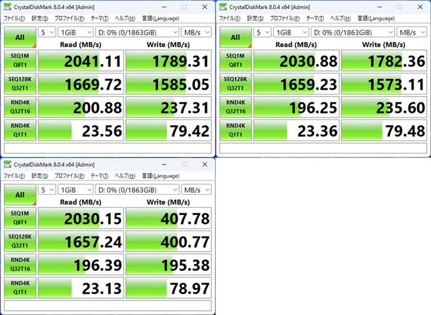The image size is (431, 315).
Task: Open 1GiB size dropdown in the 2041.11 window
Action: click(x=75, y=33)
